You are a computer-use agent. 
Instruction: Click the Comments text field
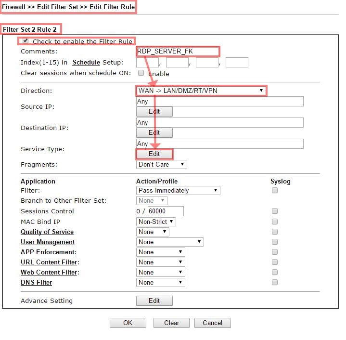pyautogui.click(x=178, y=52)
